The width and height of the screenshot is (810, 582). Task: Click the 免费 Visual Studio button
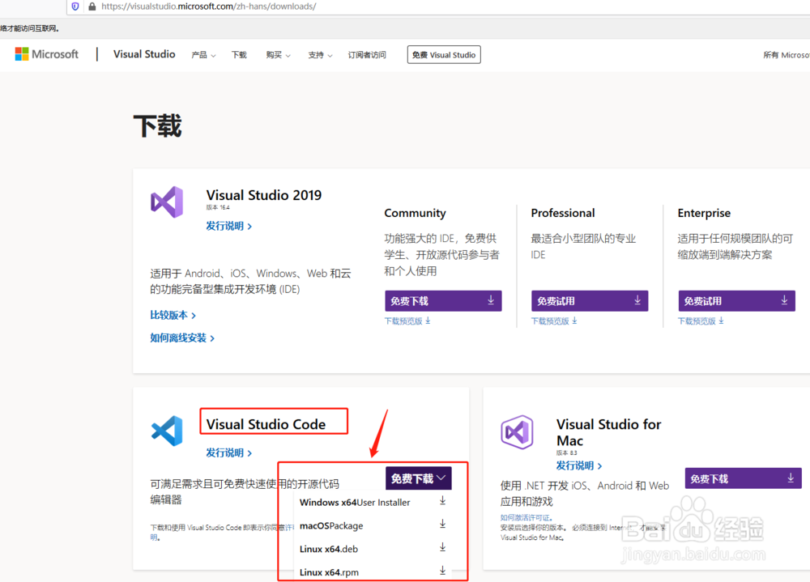tap(444, 55)
